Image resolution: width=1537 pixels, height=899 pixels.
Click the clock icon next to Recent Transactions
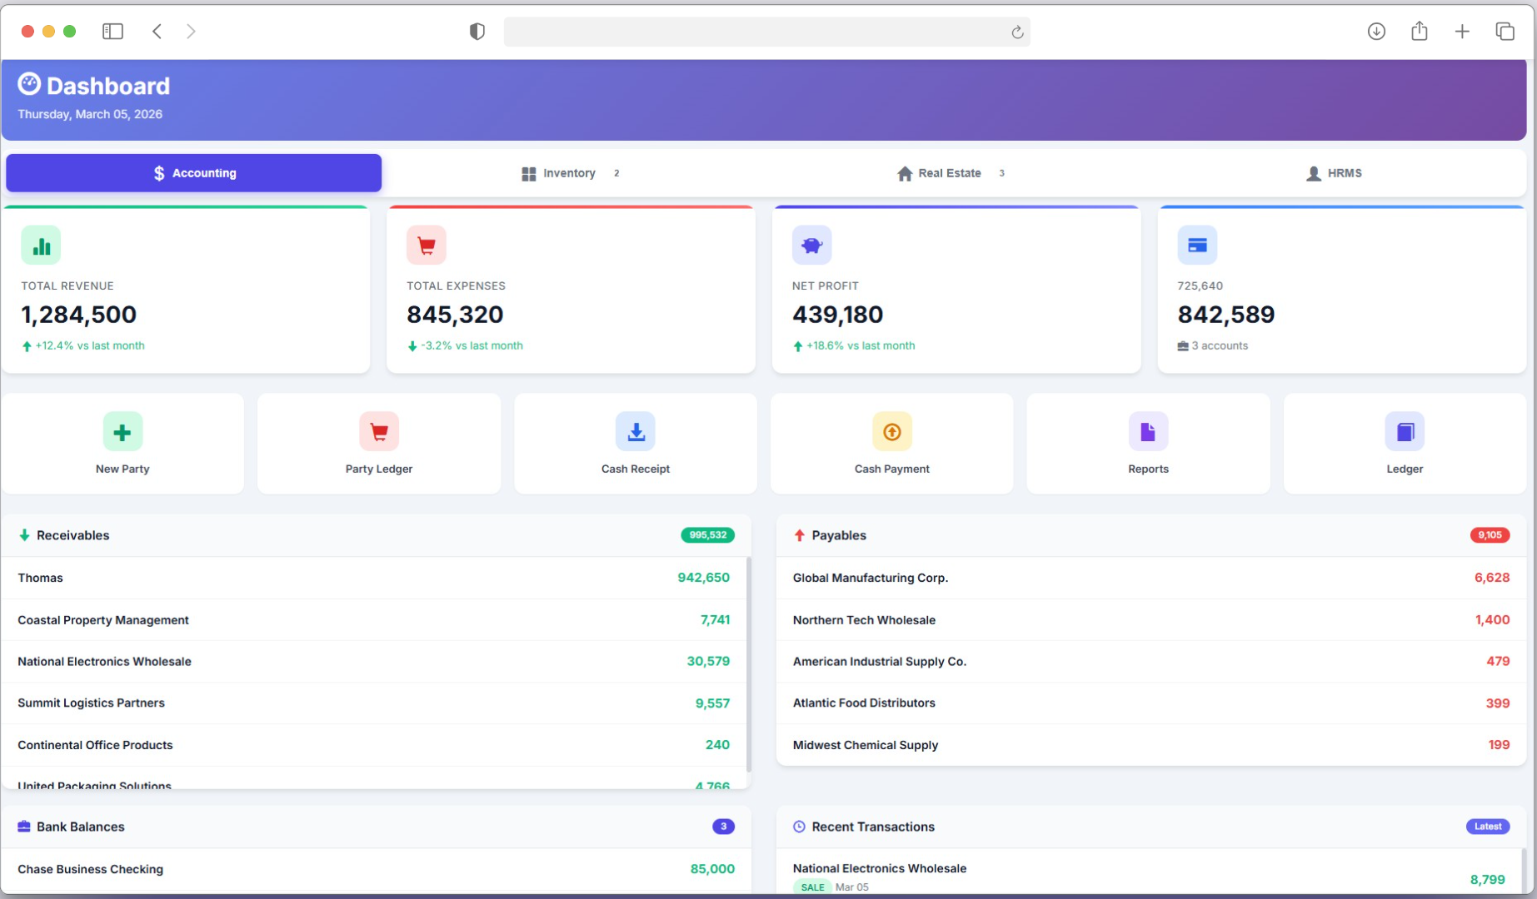click(x=799, y=827)
